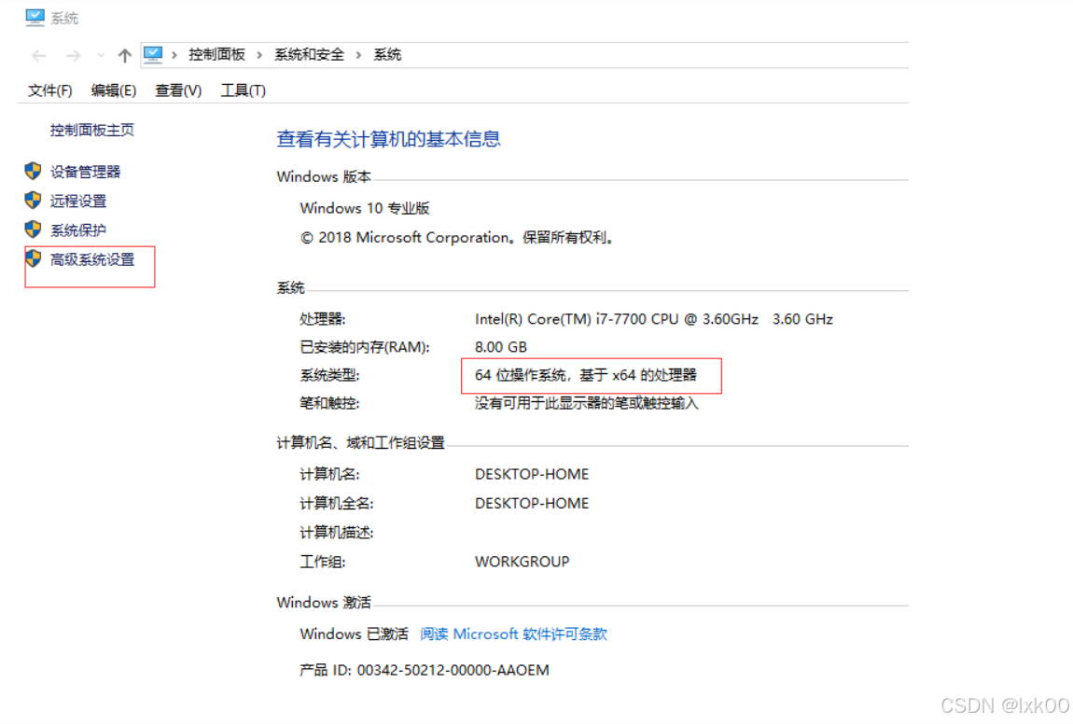
Task: Click DESKTOP-HOME next to 计算机全名
Action: click(532, 504)
